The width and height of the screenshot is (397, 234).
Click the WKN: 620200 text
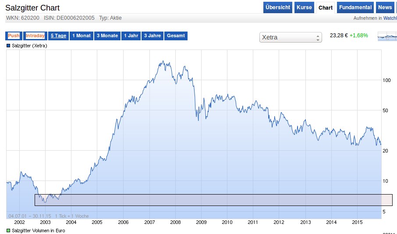pos(23,18)
